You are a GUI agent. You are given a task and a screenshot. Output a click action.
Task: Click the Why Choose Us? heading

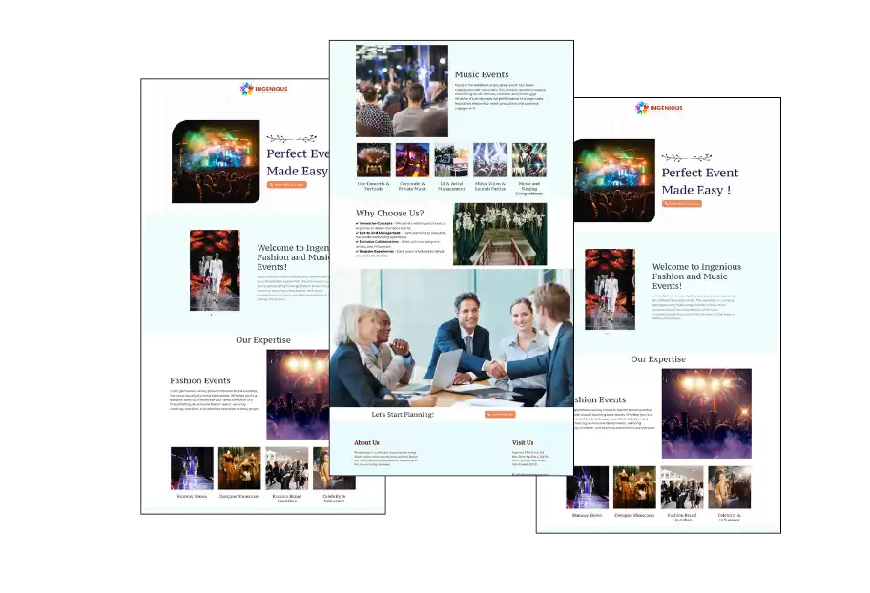[x=390, y=213]
